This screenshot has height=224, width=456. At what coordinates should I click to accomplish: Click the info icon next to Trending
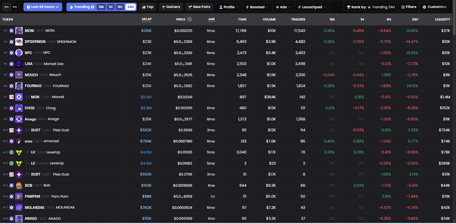[x=93, y=7]
